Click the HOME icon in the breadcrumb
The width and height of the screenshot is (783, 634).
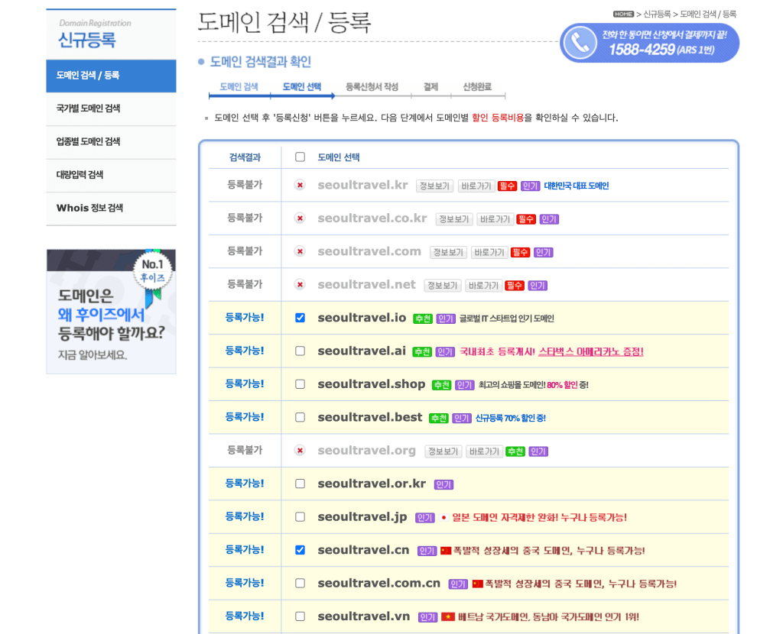click(x=623, y=14)
